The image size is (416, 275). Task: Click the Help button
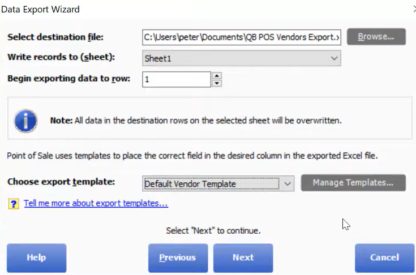pyautogui.click(x=37, y=258)
